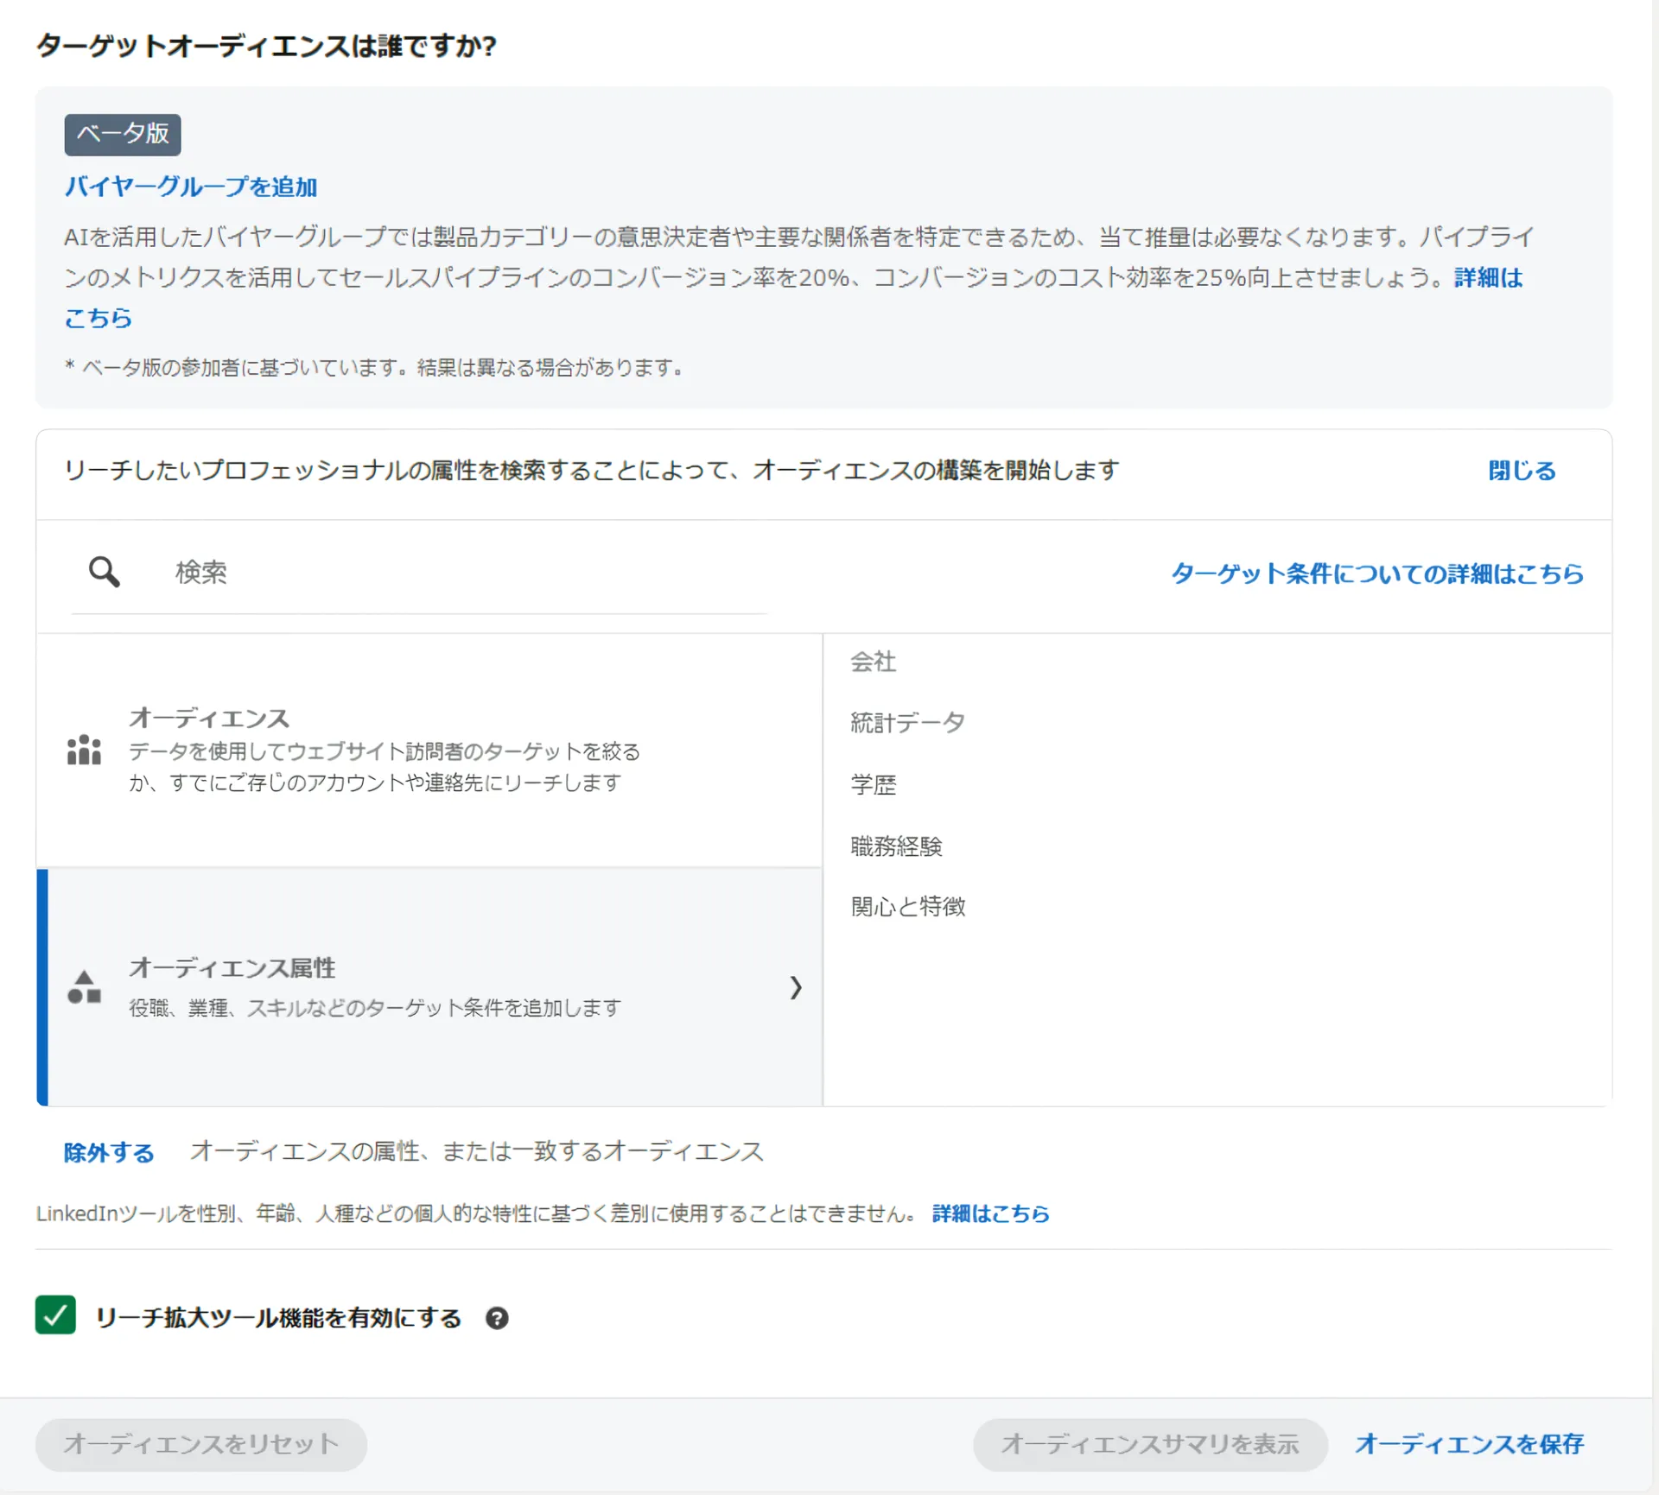
Task: Click the help question mark icon
Action: (x=497, y=1318)
